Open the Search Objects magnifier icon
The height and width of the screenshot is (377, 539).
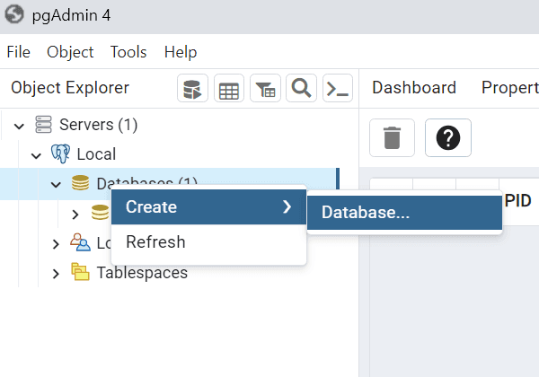[x=301, y=88]
